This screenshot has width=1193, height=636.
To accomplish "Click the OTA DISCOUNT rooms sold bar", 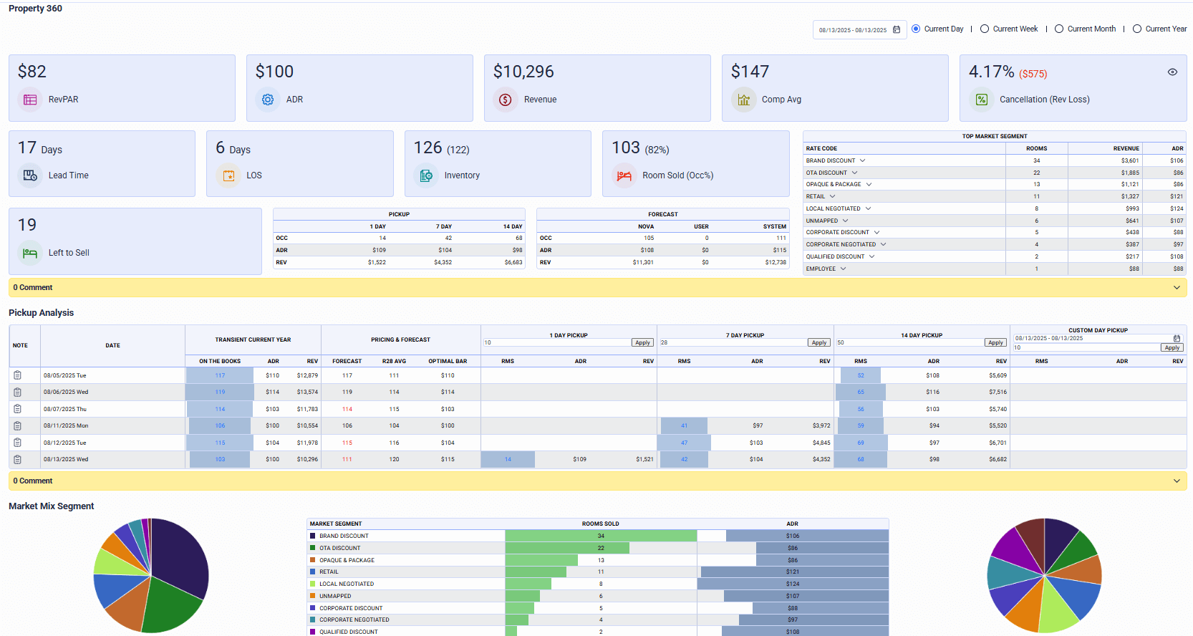I will tap(567, 548).
